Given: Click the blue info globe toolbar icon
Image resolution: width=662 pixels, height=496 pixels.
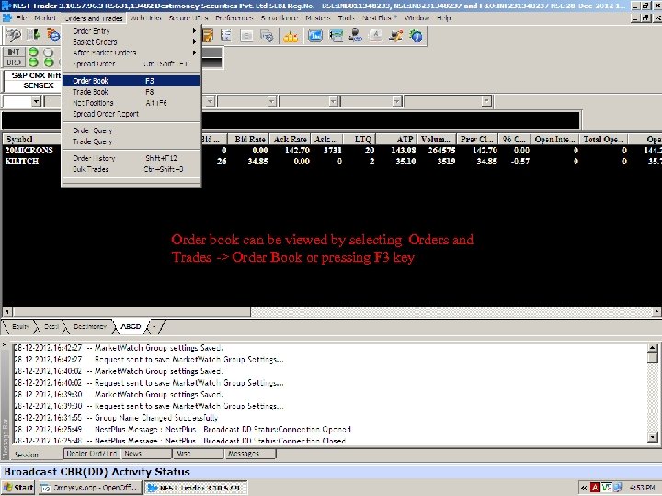Looking at the screenshot, I should point(417,36).
